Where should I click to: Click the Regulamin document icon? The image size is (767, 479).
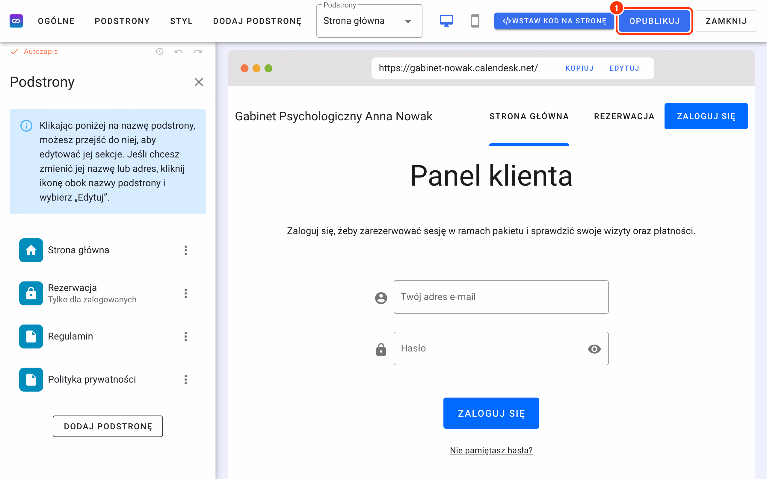pos(31,336)
